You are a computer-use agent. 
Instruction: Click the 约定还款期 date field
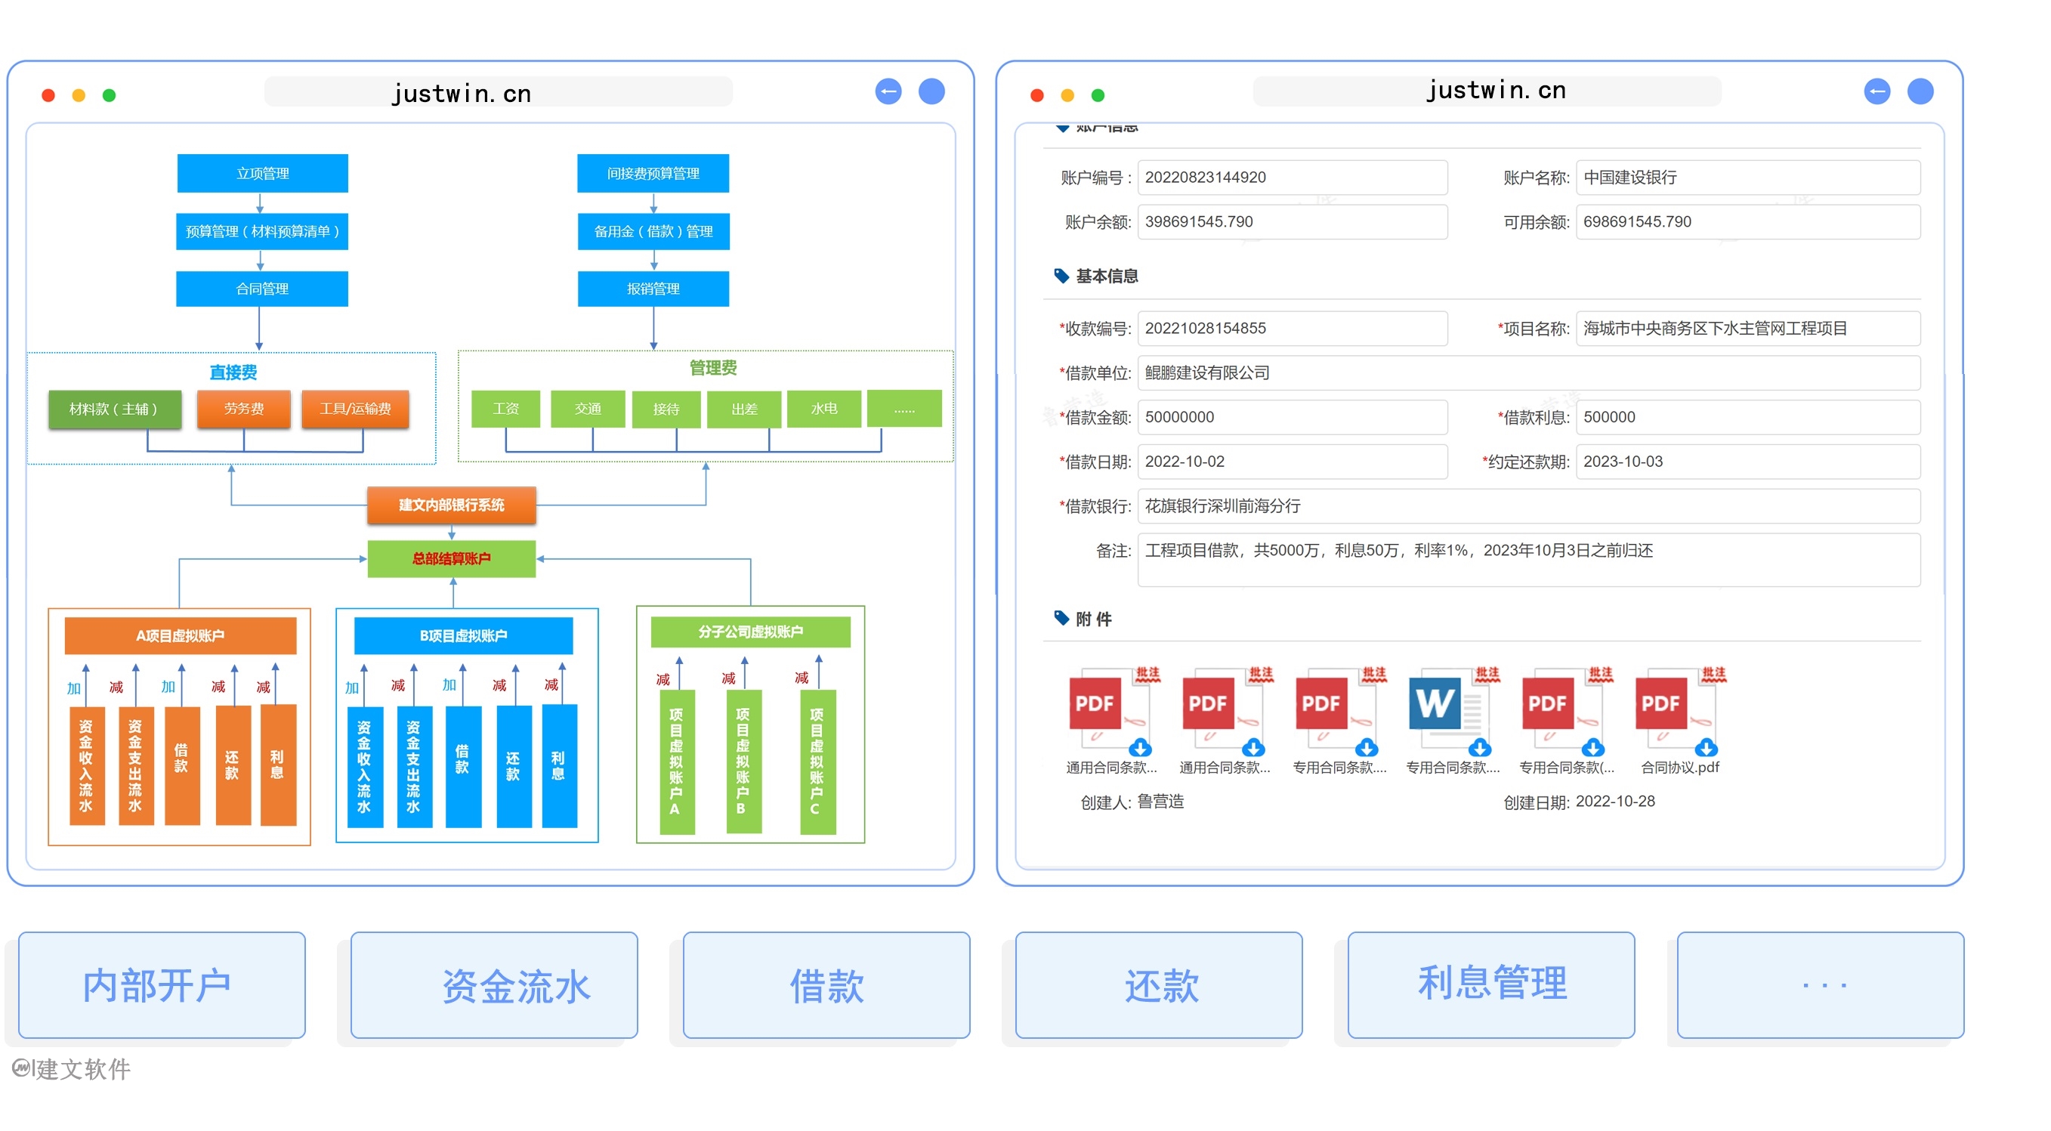1747,462
